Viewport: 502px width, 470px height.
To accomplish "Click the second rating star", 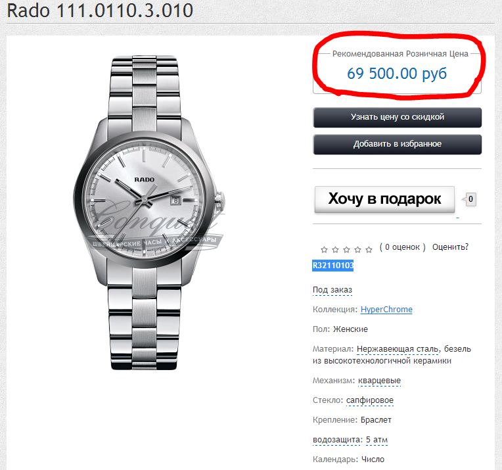I will [x=335, y=249].
